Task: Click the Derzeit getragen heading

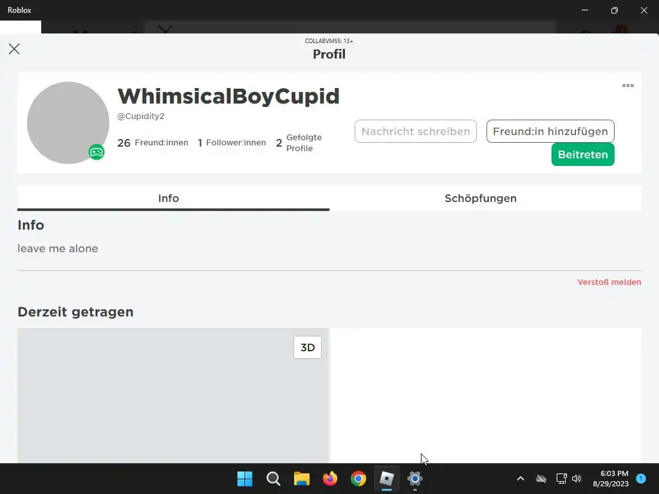Action: pyautogui.click(x=76, y=312)
